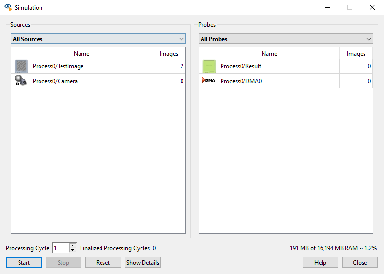Click the Close button at bottom right
This screenshot has width=384, height=274.
click(x=360, y=262)
